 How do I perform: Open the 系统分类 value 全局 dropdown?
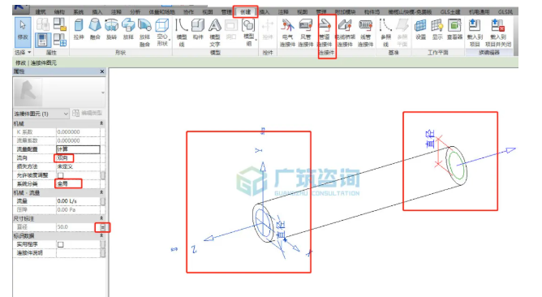(78, 184)
